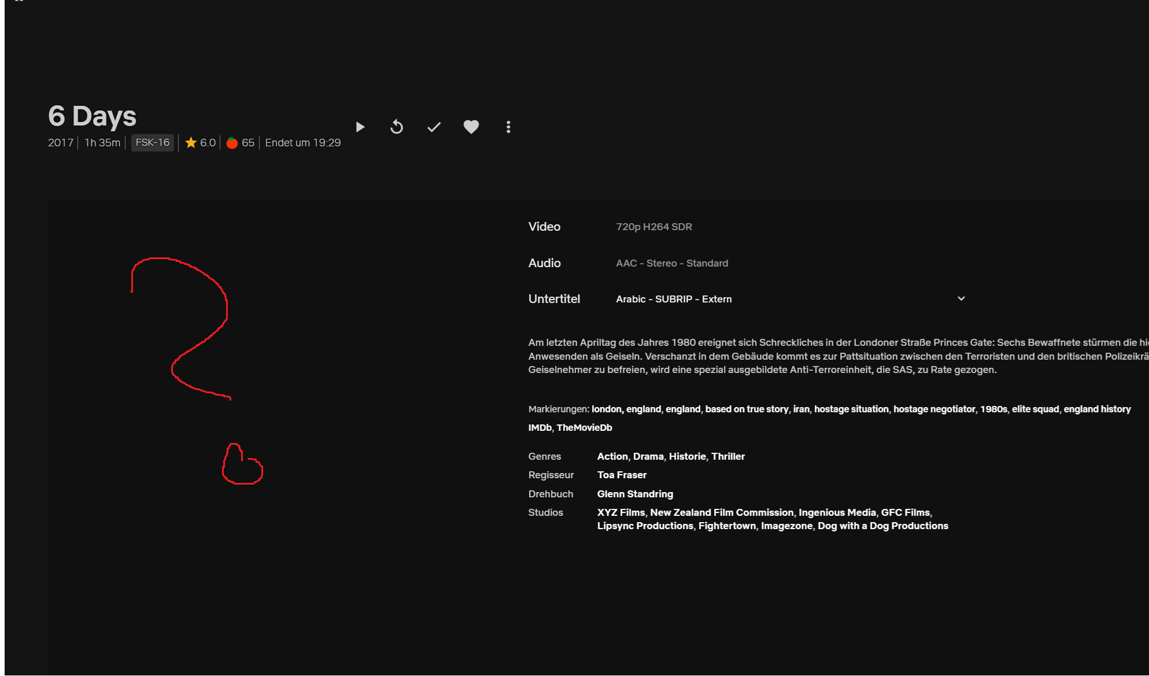Click the replay from beginning icon
Viewport: 1149px width, 676px height.
pos(397,127)
